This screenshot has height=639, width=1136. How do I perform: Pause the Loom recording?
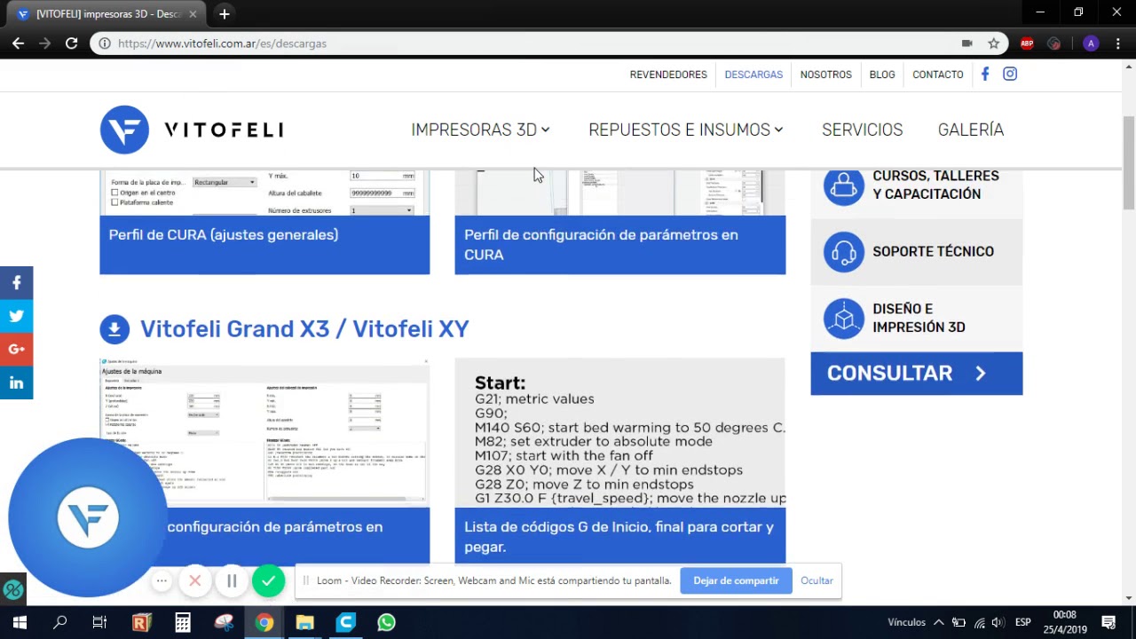tap(232, 581)
